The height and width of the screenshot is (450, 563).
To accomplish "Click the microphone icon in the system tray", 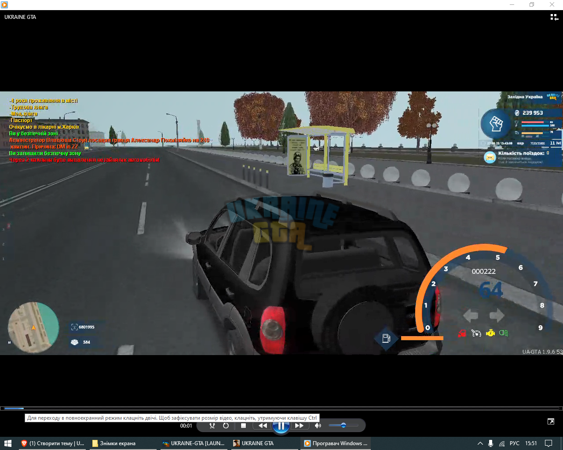I will (x=491, y=443).
